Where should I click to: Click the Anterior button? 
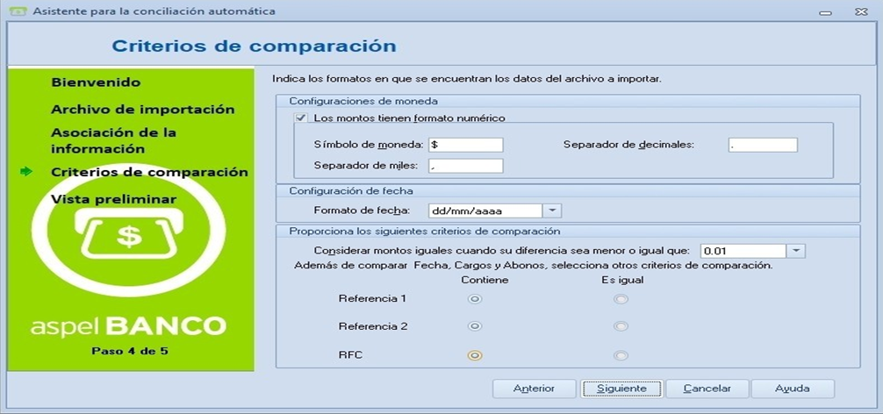(534, 389)
